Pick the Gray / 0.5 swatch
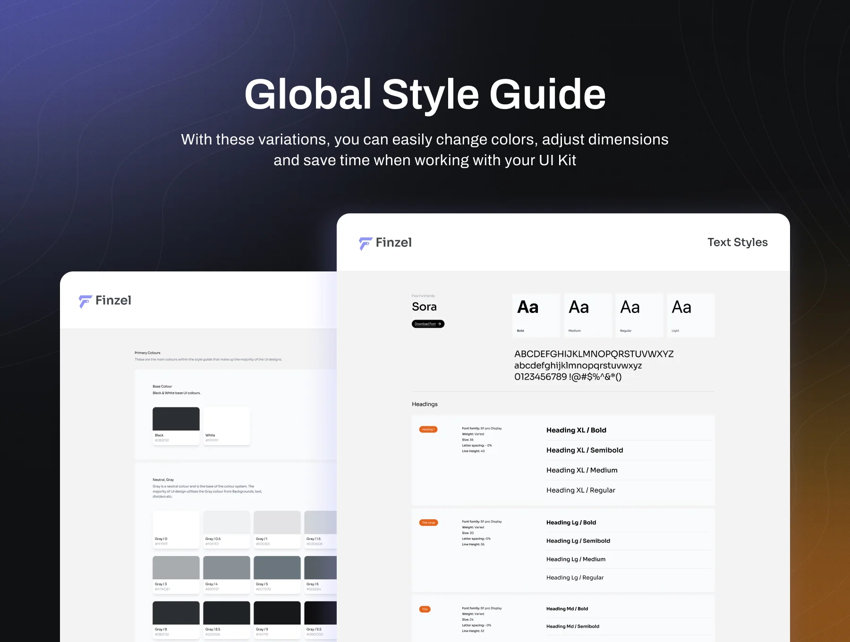 [x=227, y=530]
